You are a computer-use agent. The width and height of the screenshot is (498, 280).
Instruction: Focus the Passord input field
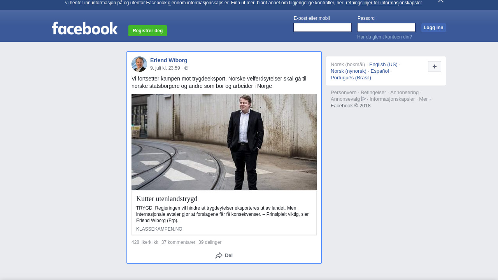pos(386,27)
